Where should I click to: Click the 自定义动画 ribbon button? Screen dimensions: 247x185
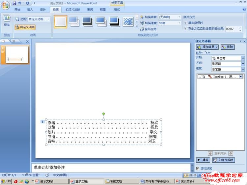coord(25,27)
